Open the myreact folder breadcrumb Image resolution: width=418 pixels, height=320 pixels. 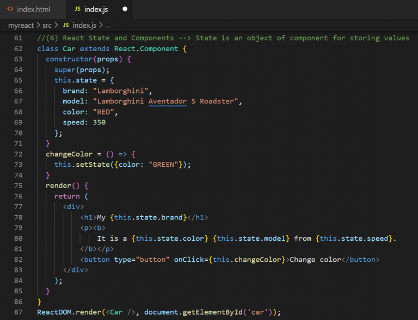point(21,25)
